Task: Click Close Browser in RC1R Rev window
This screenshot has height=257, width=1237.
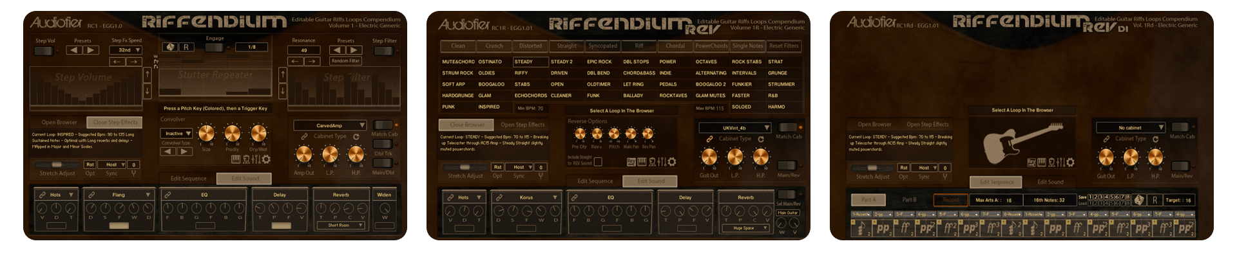Action: [467, 125]
